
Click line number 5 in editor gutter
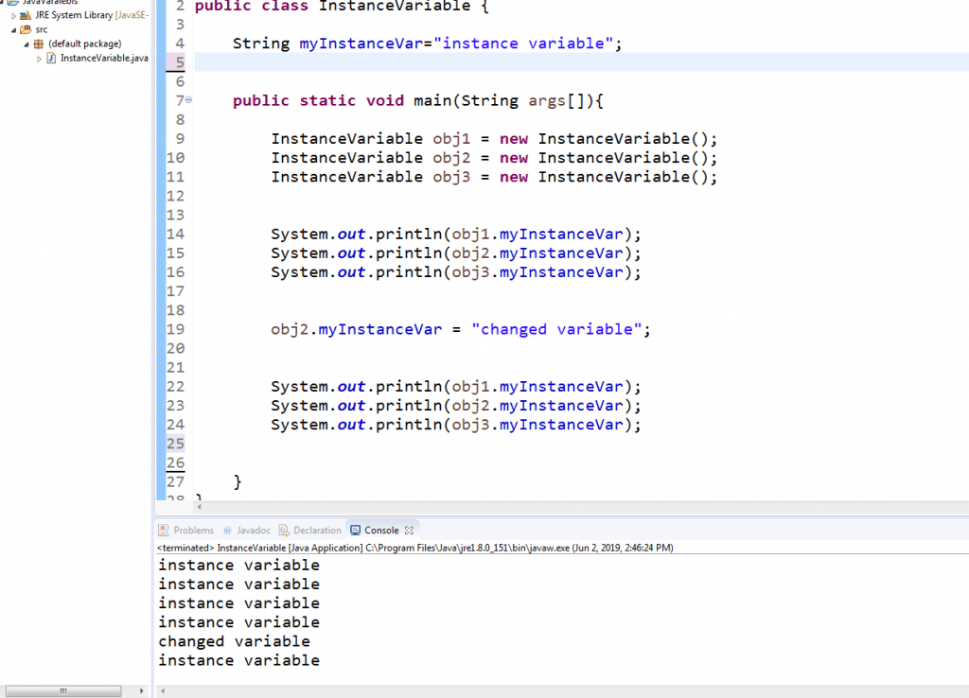(180, 61)
